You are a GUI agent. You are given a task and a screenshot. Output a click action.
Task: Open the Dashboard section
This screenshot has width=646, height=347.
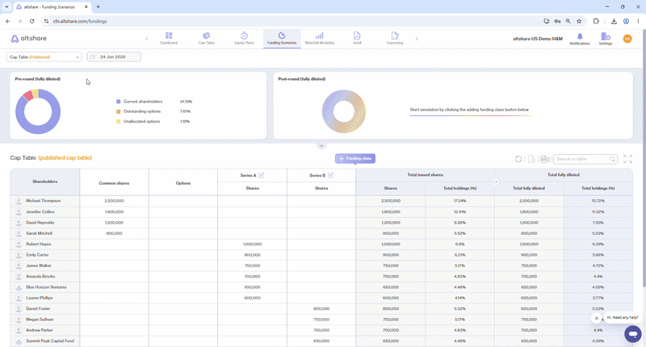click(x=169, y=38)
